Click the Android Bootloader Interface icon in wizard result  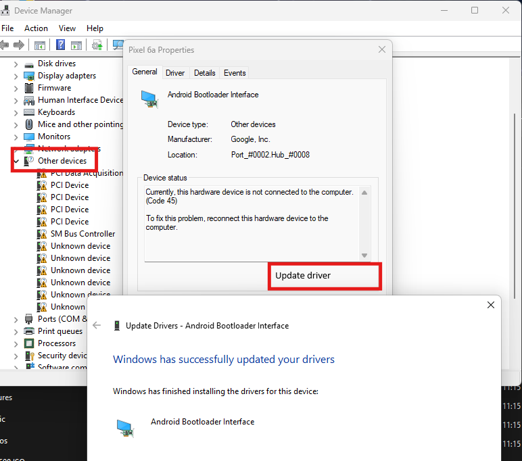coord(125,428)
